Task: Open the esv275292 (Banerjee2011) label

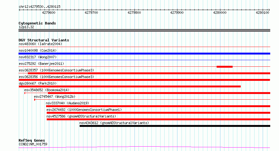Action: pyautogui.click(x=41, y=64)
